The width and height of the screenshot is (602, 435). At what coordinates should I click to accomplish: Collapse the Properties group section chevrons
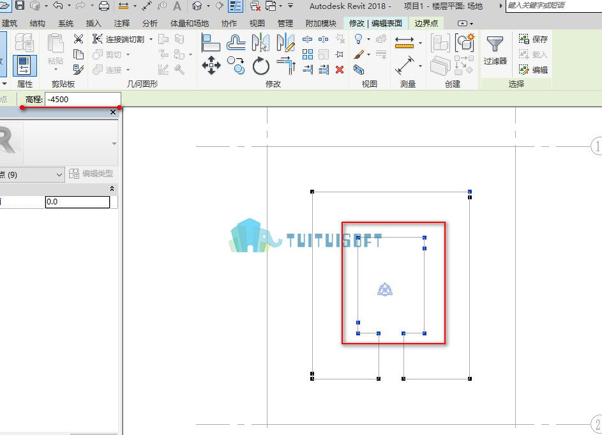112,188
